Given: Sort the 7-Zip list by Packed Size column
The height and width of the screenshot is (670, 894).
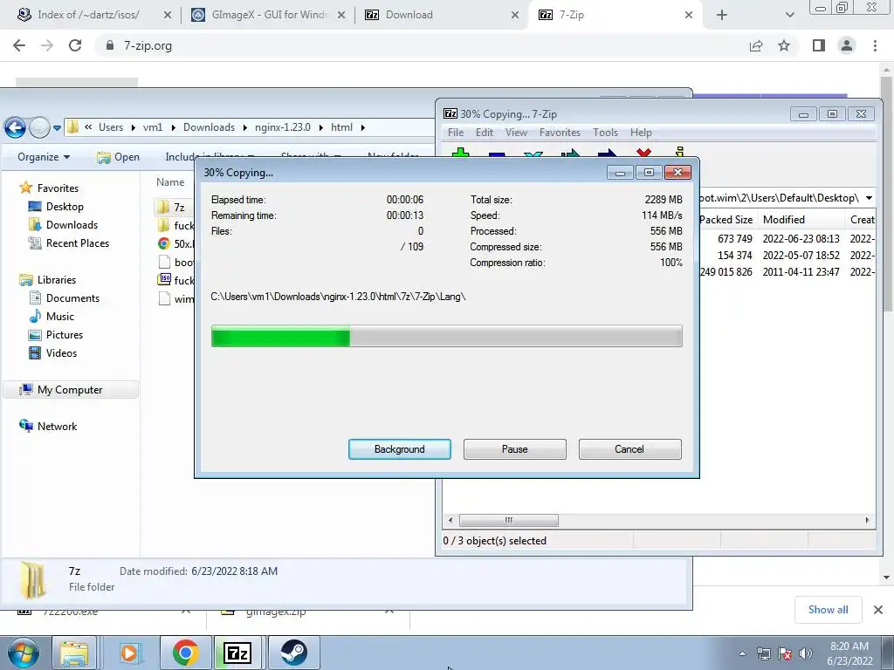Looking at the screenshot, I should [x=726, y=219].
